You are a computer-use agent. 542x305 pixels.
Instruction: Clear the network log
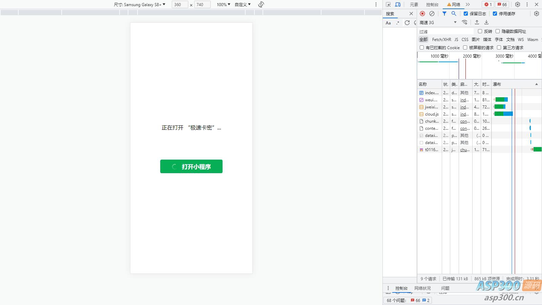pyautogui.click(x=432, y=14)
